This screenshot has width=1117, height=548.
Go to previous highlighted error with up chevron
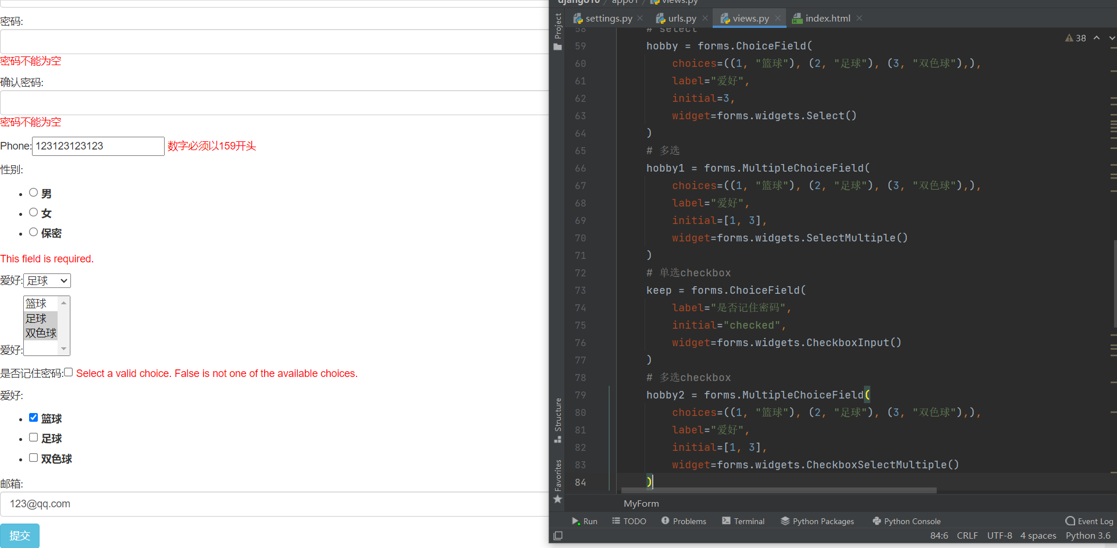point(1097,38)
